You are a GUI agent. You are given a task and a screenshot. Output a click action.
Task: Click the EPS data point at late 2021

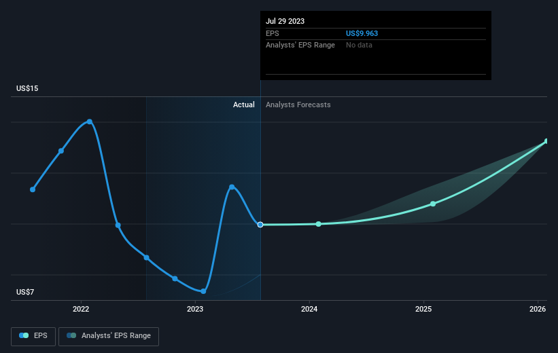(x=61, y=151)
